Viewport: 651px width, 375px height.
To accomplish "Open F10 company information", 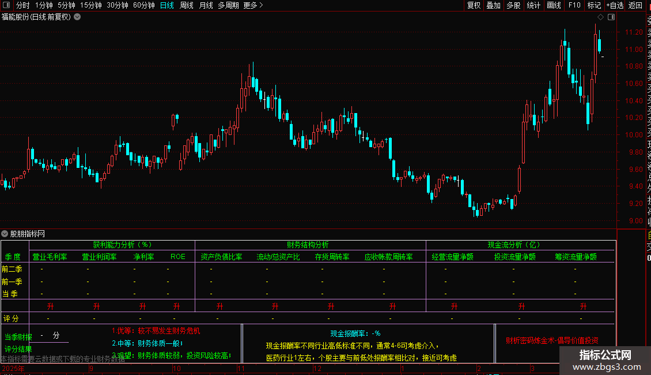I will tap(574, 5).
